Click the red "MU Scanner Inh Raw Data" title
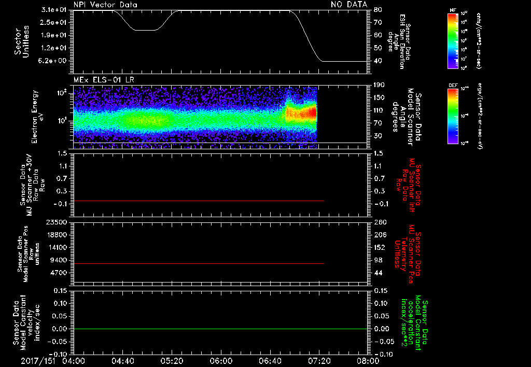 click(x=409, y=185)
